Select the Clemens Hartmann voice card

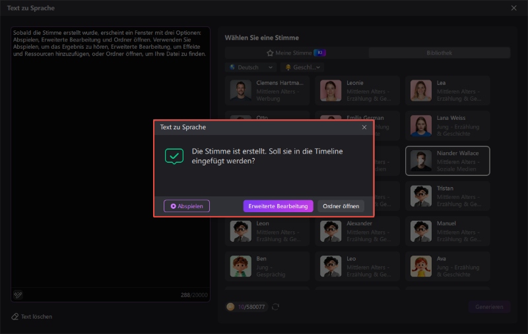point(267,90)
